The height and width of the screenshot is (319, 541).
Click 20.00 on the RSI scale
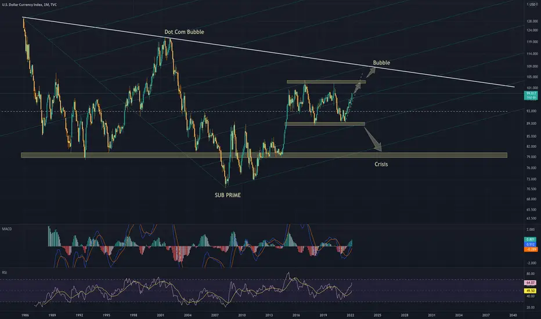point(531,307)
